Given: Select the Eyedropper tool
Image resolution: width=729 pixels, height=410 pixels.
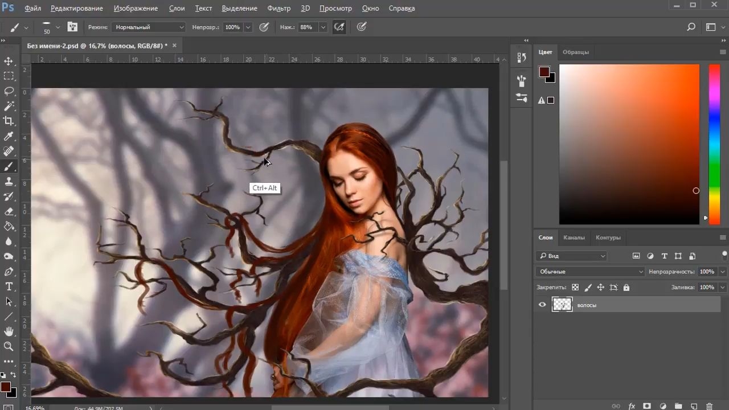Looking at the screenshot, I should (9, 136).
